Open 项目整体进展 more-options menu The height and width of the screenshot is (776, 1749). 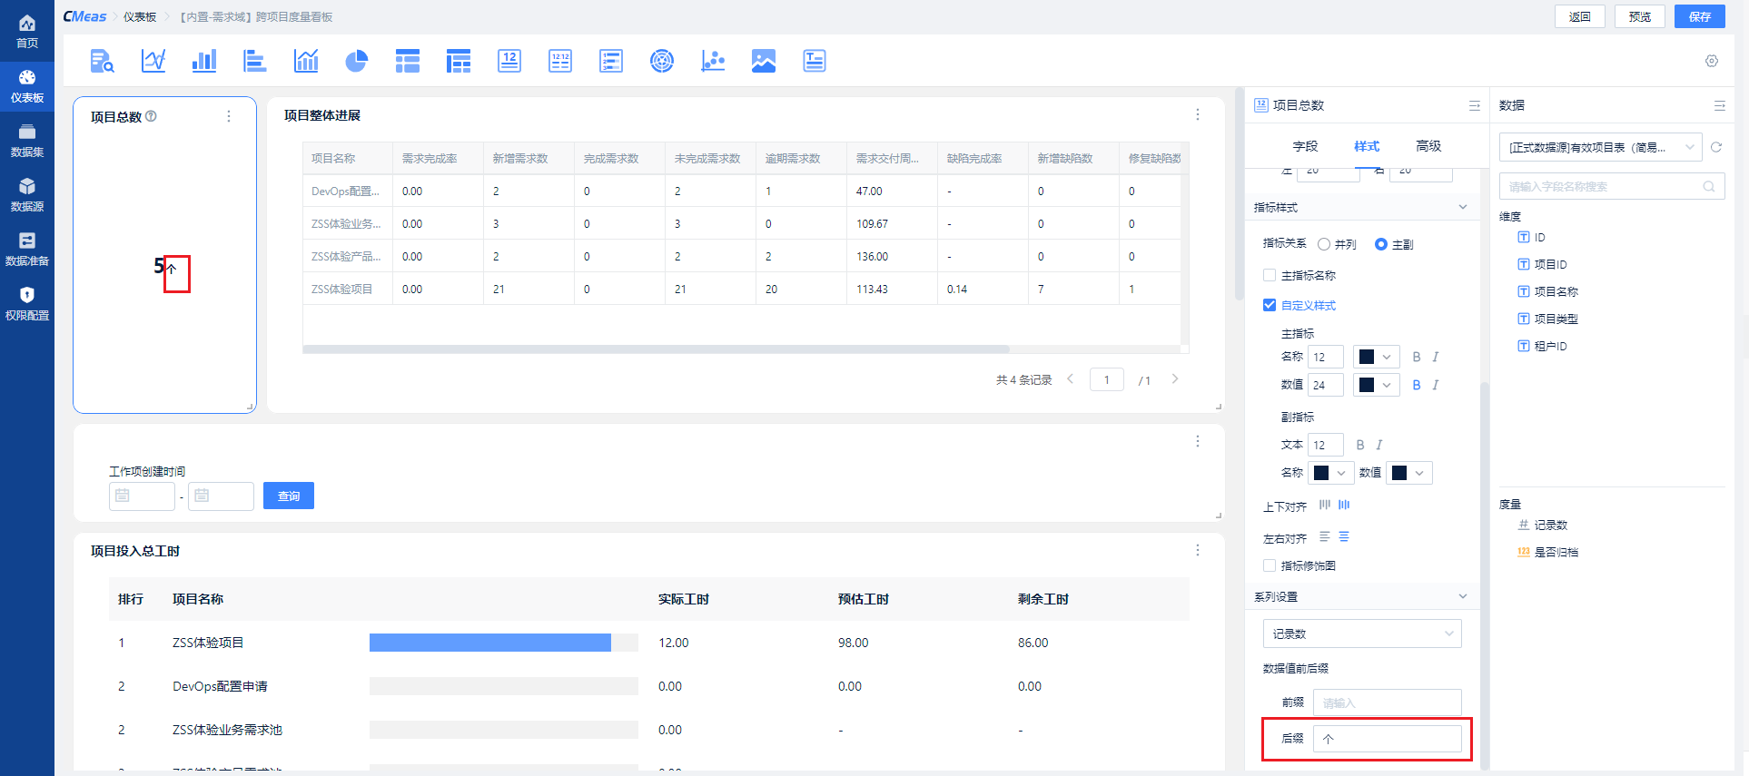[1198, 114]
